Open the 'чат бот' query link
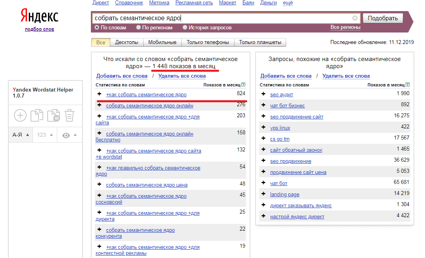The image size is (425, 258). tap(279, 183)
